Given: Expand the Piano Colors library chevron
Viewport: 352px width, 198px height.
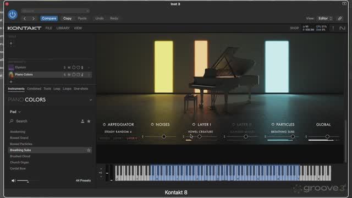Looking at the screenshot, I should [90, 100].
